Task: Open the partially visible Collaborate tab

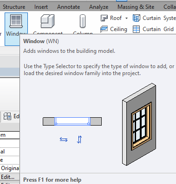Action: [169, 7]
